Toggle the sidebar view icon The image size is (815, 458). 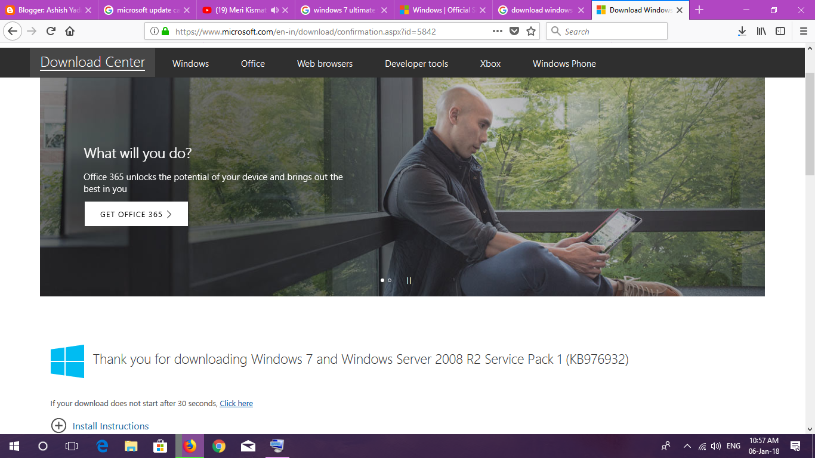[780, 32]
